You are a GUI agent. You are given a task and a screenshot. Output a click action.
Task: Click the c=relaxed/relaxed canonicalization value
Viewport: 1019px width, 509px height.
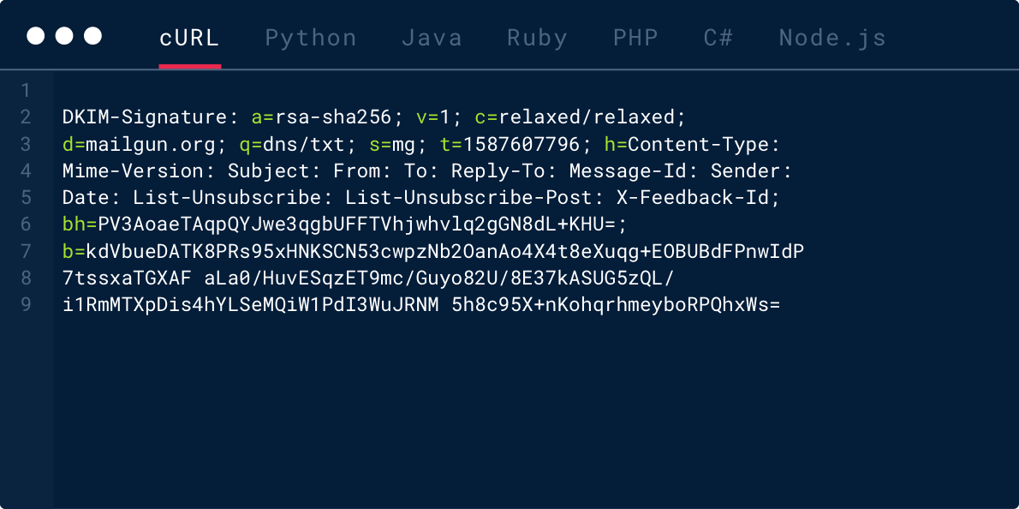pos(581,117)
